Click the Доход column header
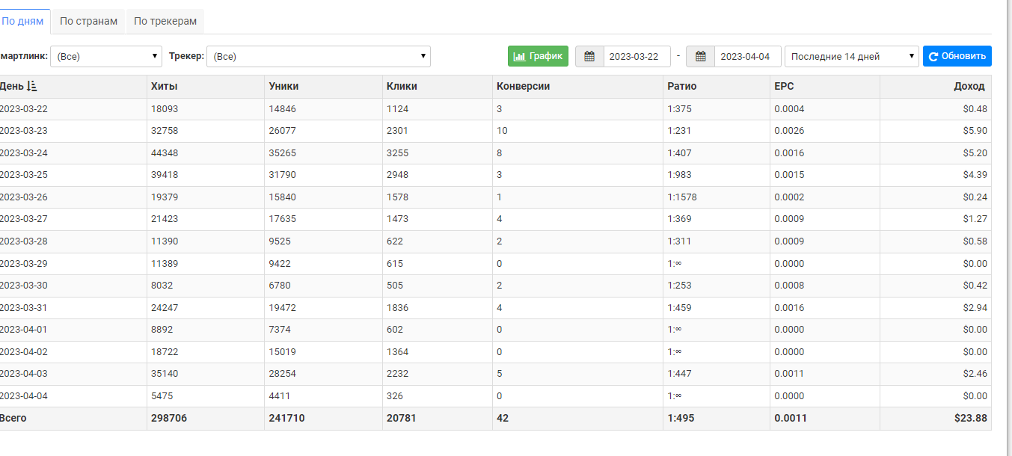1012x456 pixels. (x=969, y=86)
